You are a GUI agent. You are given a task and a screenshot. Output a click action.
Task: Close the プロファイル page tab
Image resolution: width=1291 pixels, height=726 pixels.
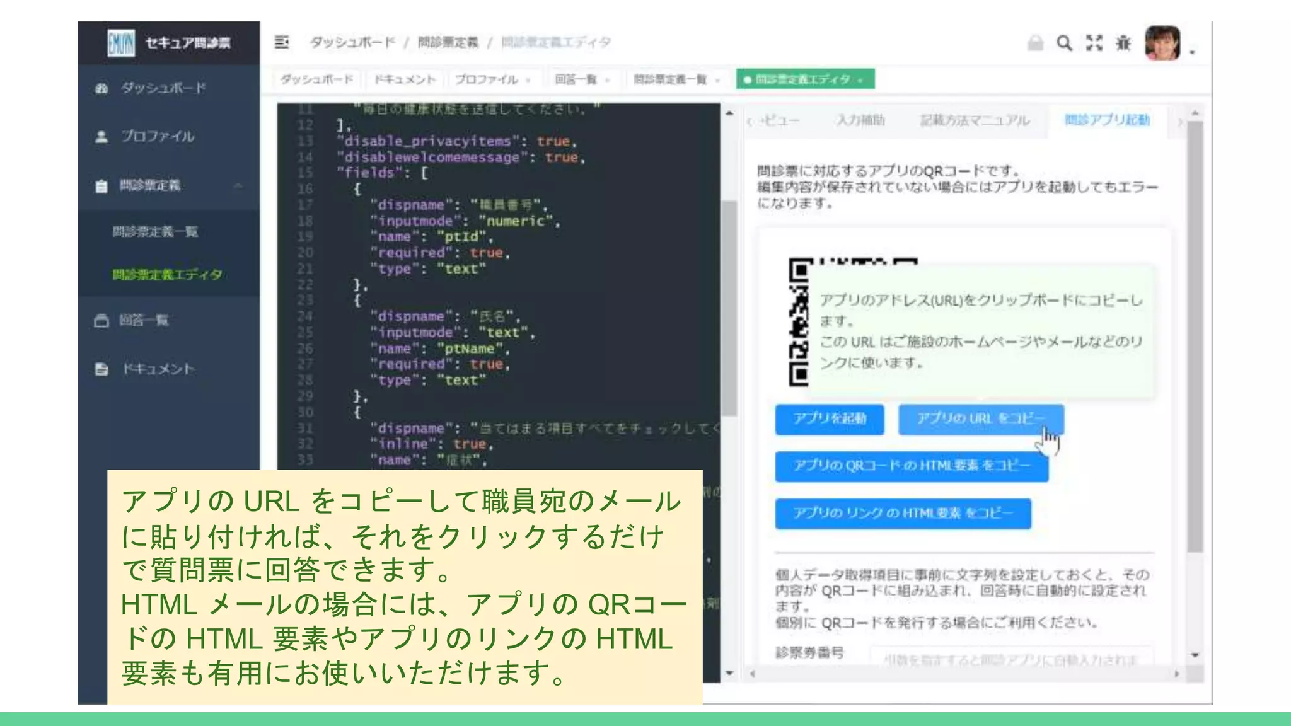pos(528,80)
